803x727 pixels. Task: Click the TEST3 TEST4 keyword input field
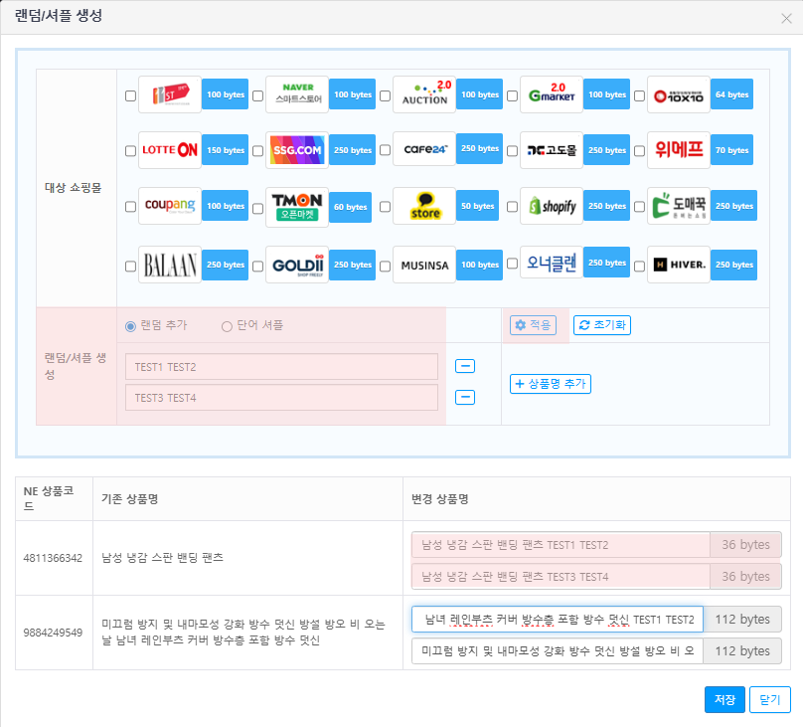pos(281,398)
